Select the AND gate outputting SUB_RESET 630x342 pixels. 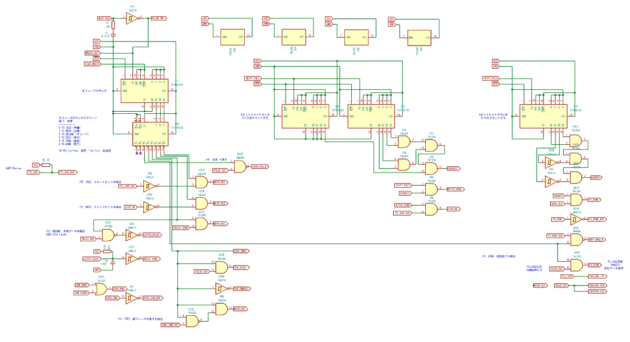[222, 268]
